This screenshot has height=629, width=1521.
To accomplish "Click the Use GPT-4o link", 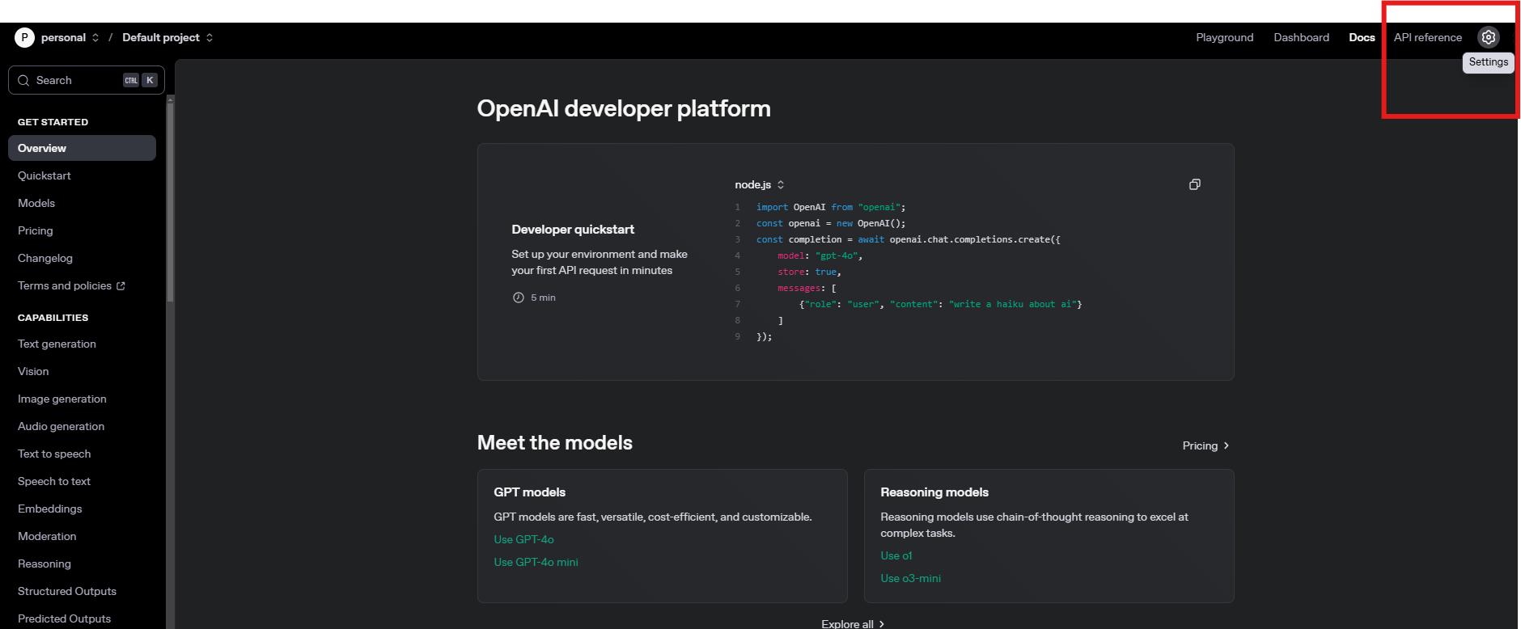I will pos(523,539).
